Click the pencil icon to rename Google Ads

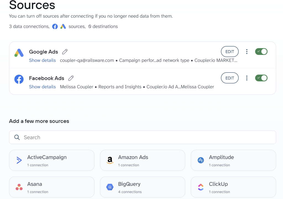[65, 52]
